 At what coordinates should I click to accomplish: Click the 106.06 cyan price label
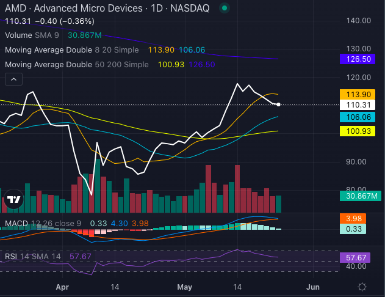click(x=358, y=117)
